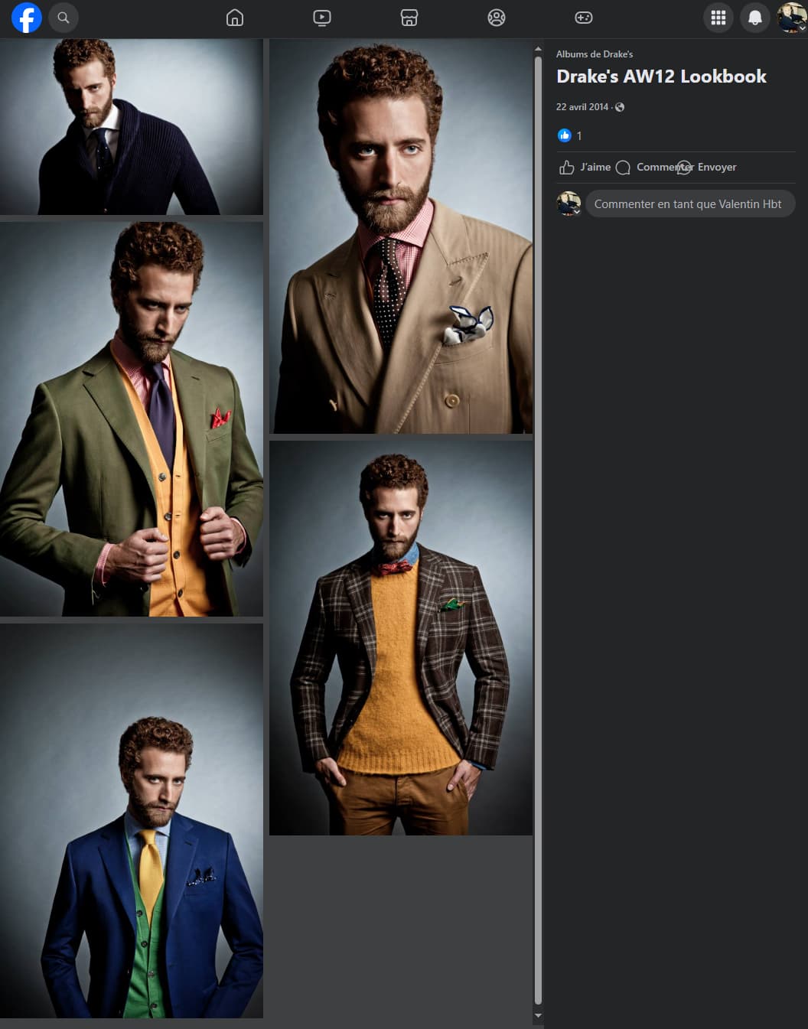Click the Envoyer button
Viewport: 808px width, 1029px height.
[x=707, y=167]
